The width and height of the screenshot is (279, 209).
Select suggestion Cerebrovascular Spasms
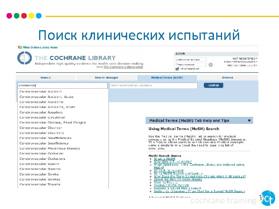click(x=40, y=169)
